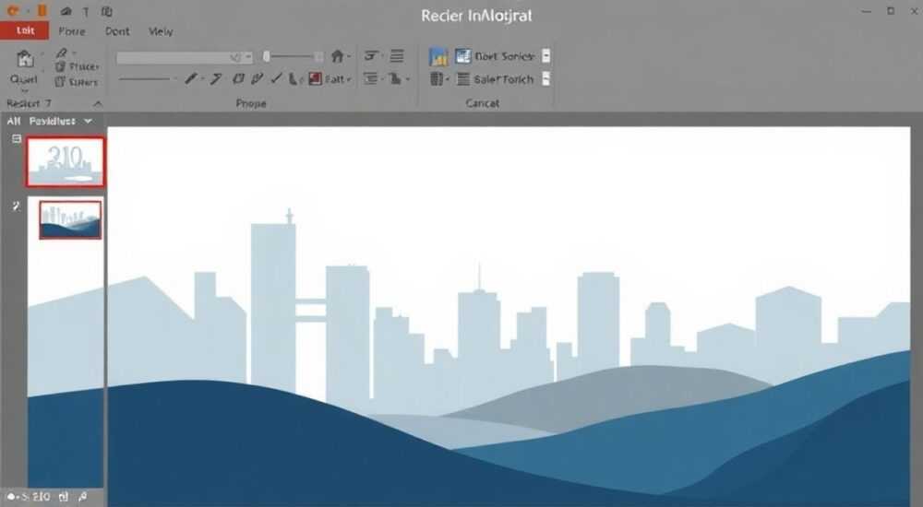
Task: Click the stepper beside Saler Torich
Action: click(545, 78)
